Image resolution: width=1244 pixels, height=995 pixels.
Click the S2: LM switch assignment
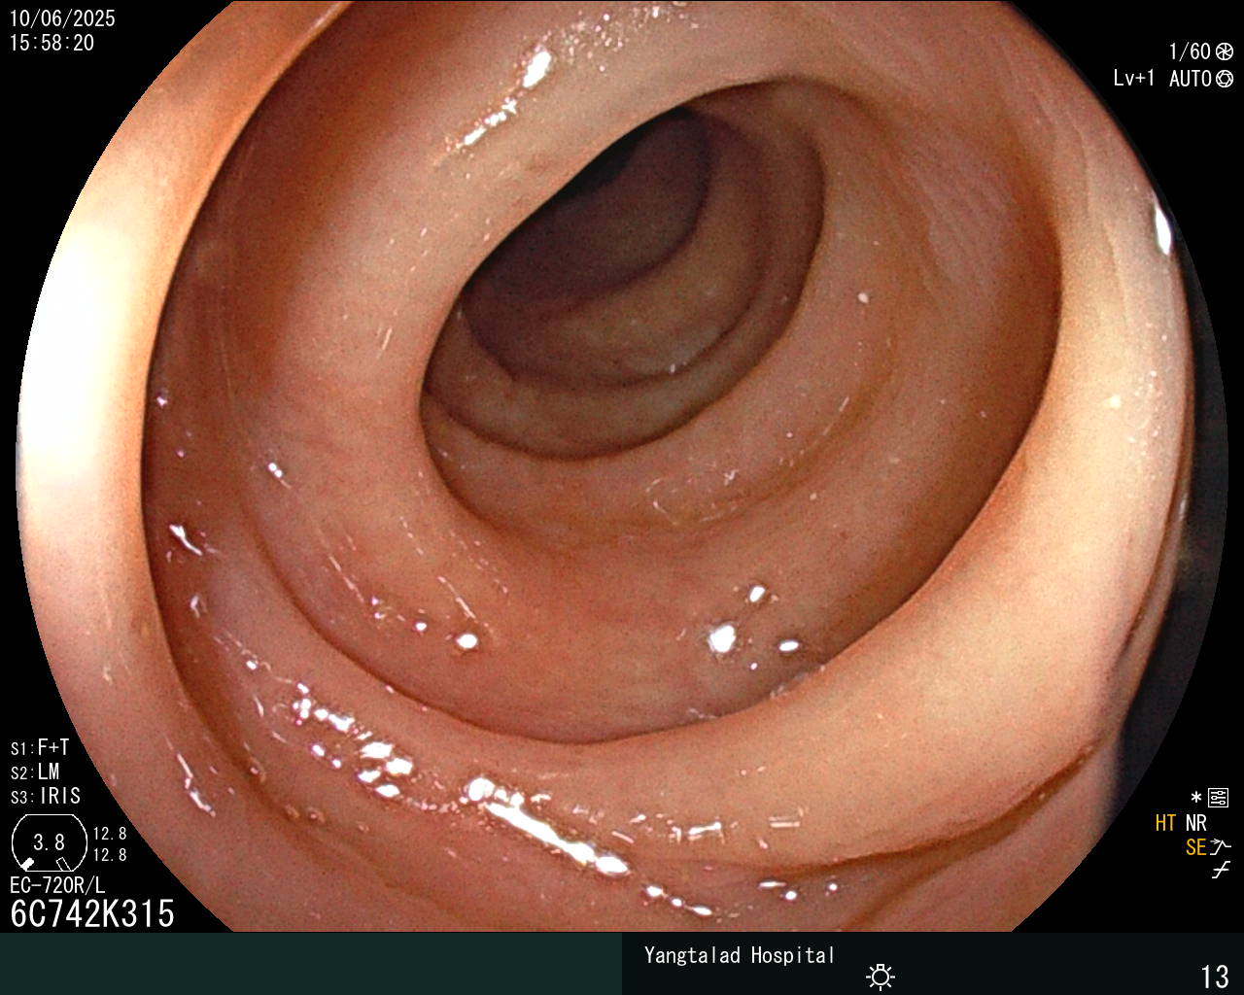click(x=35, y=772)
